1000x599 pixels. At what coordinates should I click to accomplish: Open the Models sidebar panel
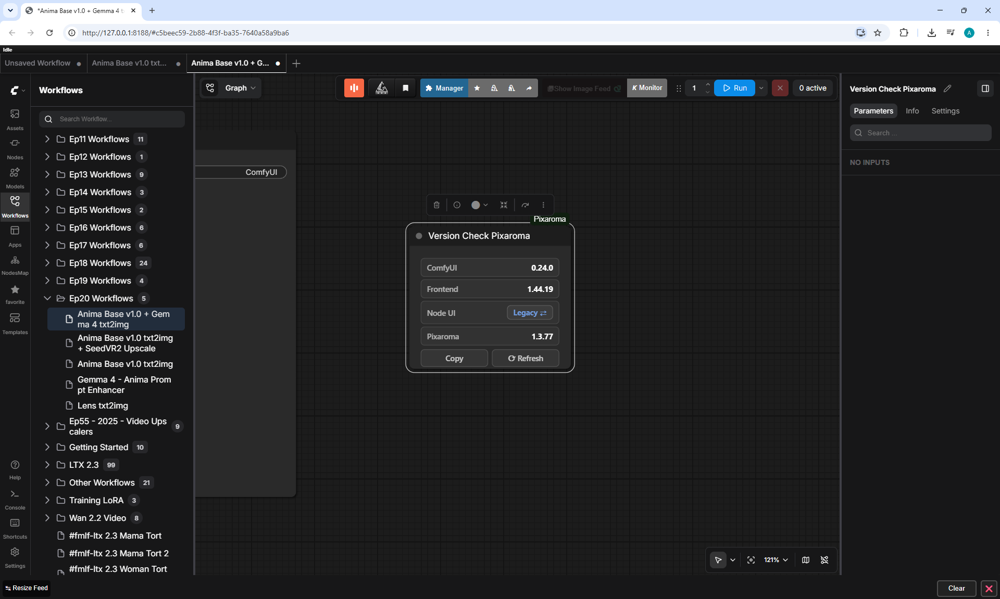(x=15, y=178)
